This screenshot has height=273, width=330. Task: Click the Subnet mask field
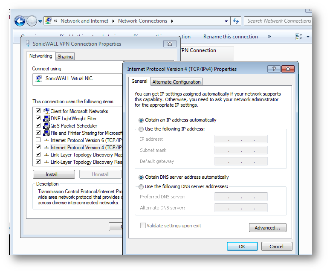click(241, 150)
